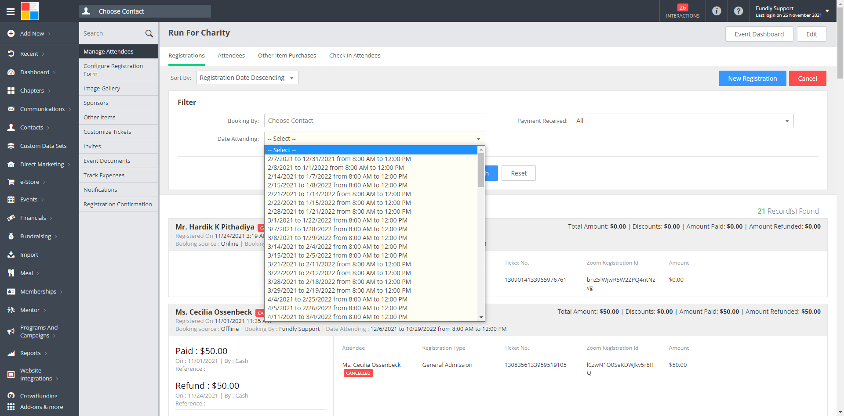This screenshot has width=844, height=416.
Task: Open Manage Attendees menu item
Action: click(119, 51)
